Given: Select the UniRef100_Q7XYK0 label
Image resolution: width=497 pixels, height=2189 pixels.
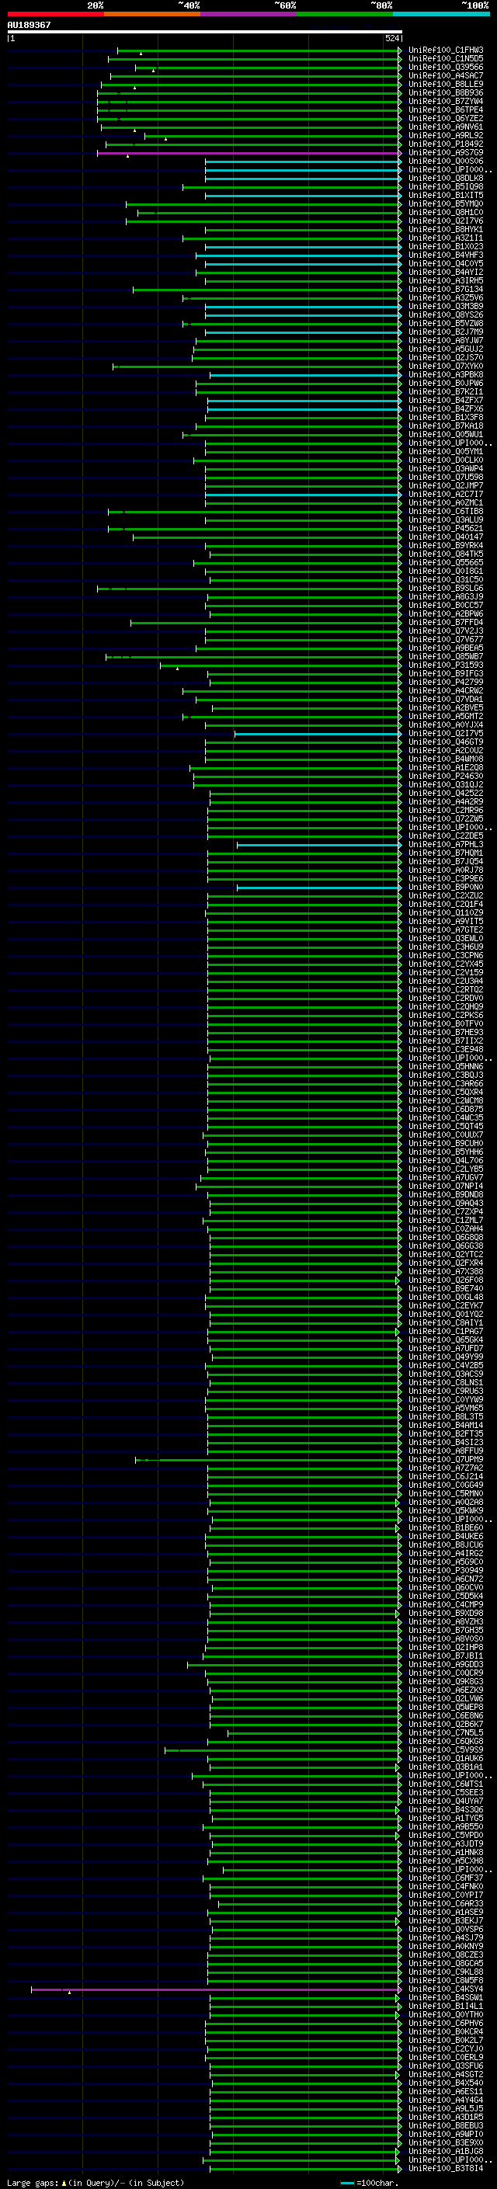Looking at the screenshot, I should pos(446,367).
